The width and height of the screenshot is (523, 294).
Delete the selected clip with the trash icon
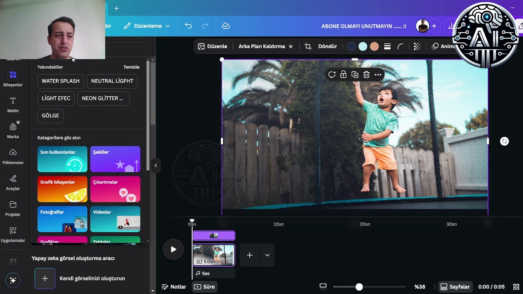click(366, 74)
